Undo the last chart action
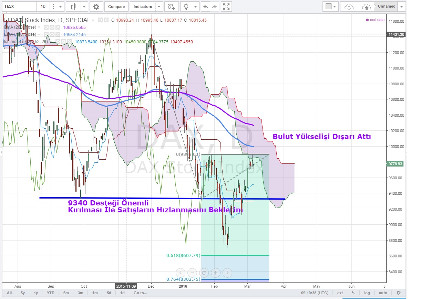The image size is (440, 299). (x=206, y=7)
